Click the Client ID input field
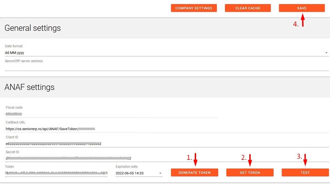This screenshot has width=330, height=184. pyautogui.click(x=167, y=144)
